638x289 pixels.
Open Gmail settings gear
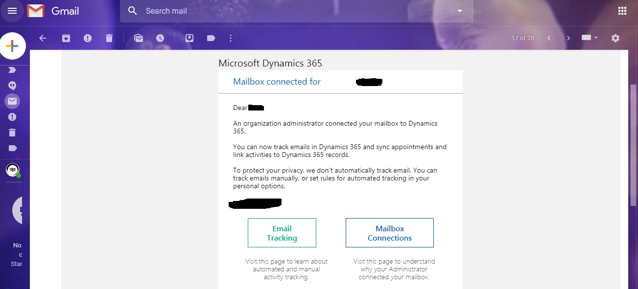[x=615, y=38]
